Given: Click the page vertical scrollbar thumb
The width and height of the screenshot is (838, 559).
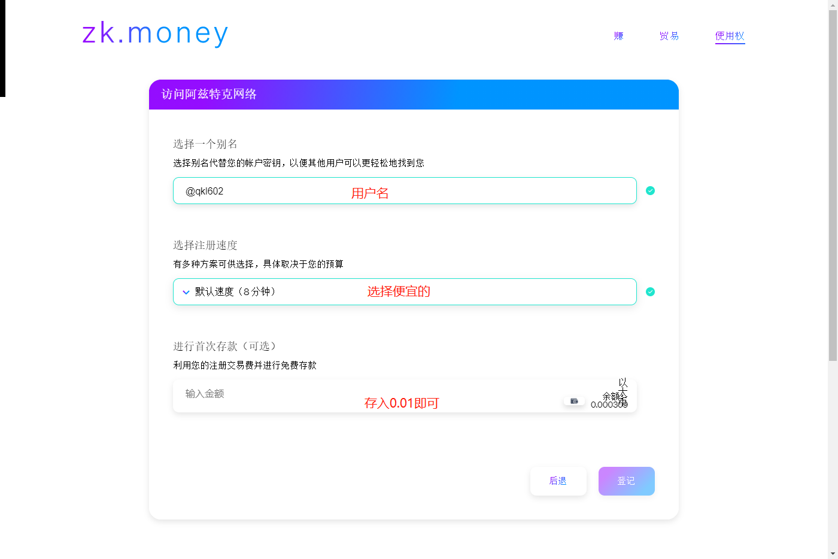Looking at the screenshot, I should pyautogui.click(x=833, y=186).
